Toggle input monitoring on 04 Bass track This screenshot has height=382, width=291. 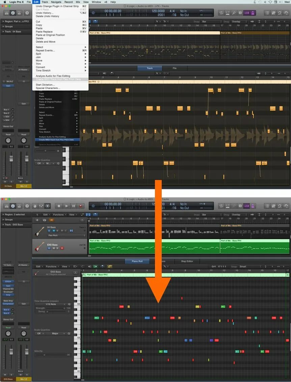[x=65, y=231]
